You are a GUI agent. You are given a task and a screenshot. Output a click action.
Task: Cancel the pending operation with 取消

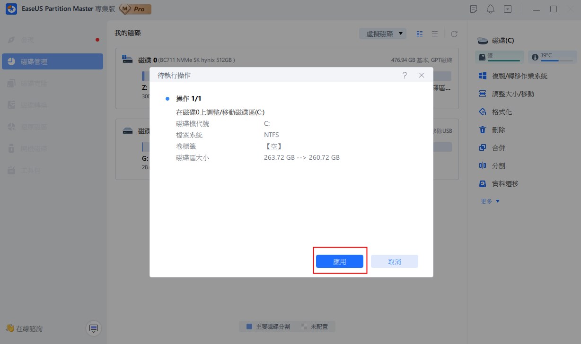click(394, 262)
